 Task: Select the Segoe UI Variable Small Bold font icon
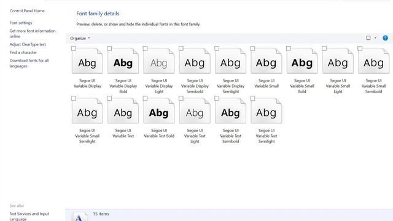click(x=302, y=61)
